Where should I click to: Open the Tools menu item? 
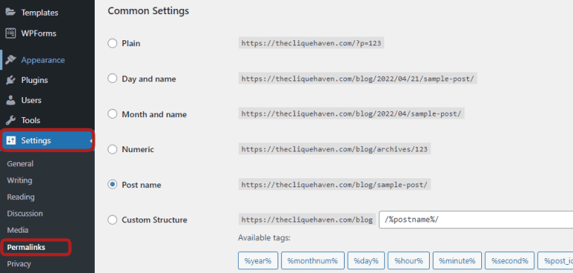pyautogui.click(x=31, y=120)
